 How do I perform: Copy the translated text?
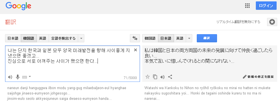pos(155,77)
